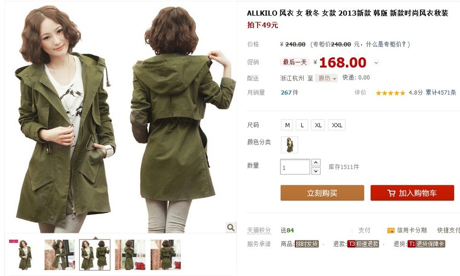Click the credit card installment icon
The image size is (460, 276).
(x=391, y=230)
